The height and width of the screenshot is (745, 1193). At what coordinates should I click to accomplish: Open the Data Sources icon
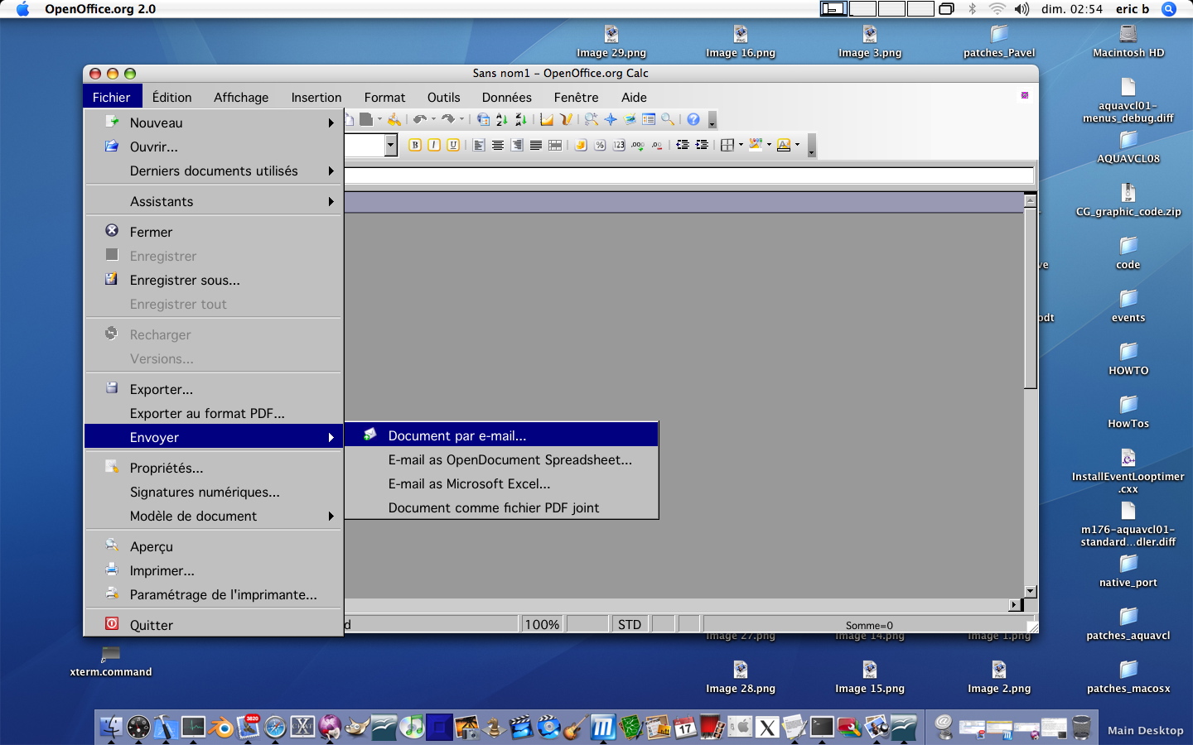[x=649, y=120]
